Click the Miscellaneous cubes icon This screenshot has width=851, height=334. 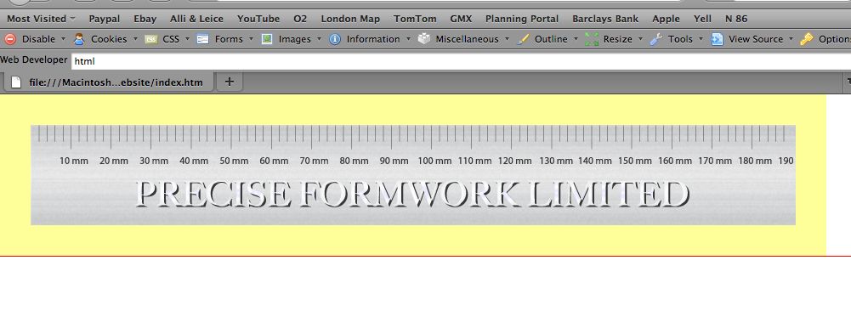[x=423, y=39]
